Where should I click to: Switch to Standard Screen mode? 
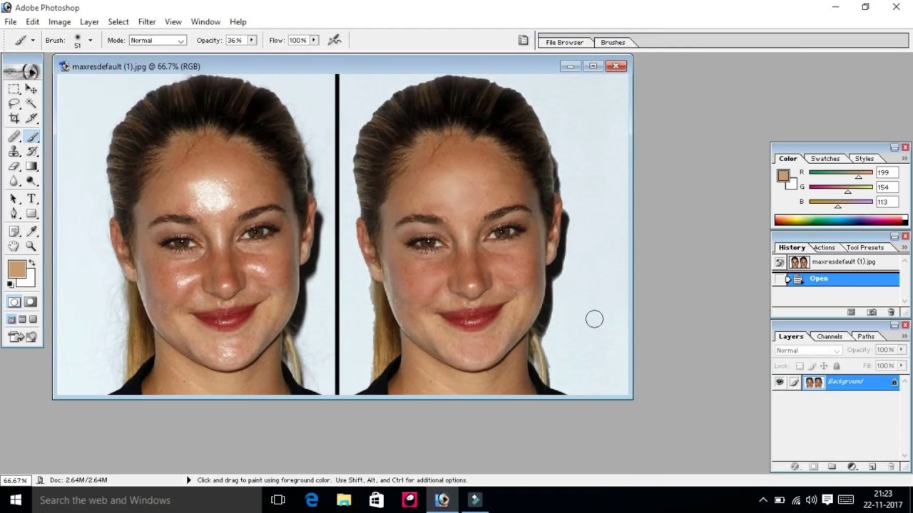click(12, 319)
